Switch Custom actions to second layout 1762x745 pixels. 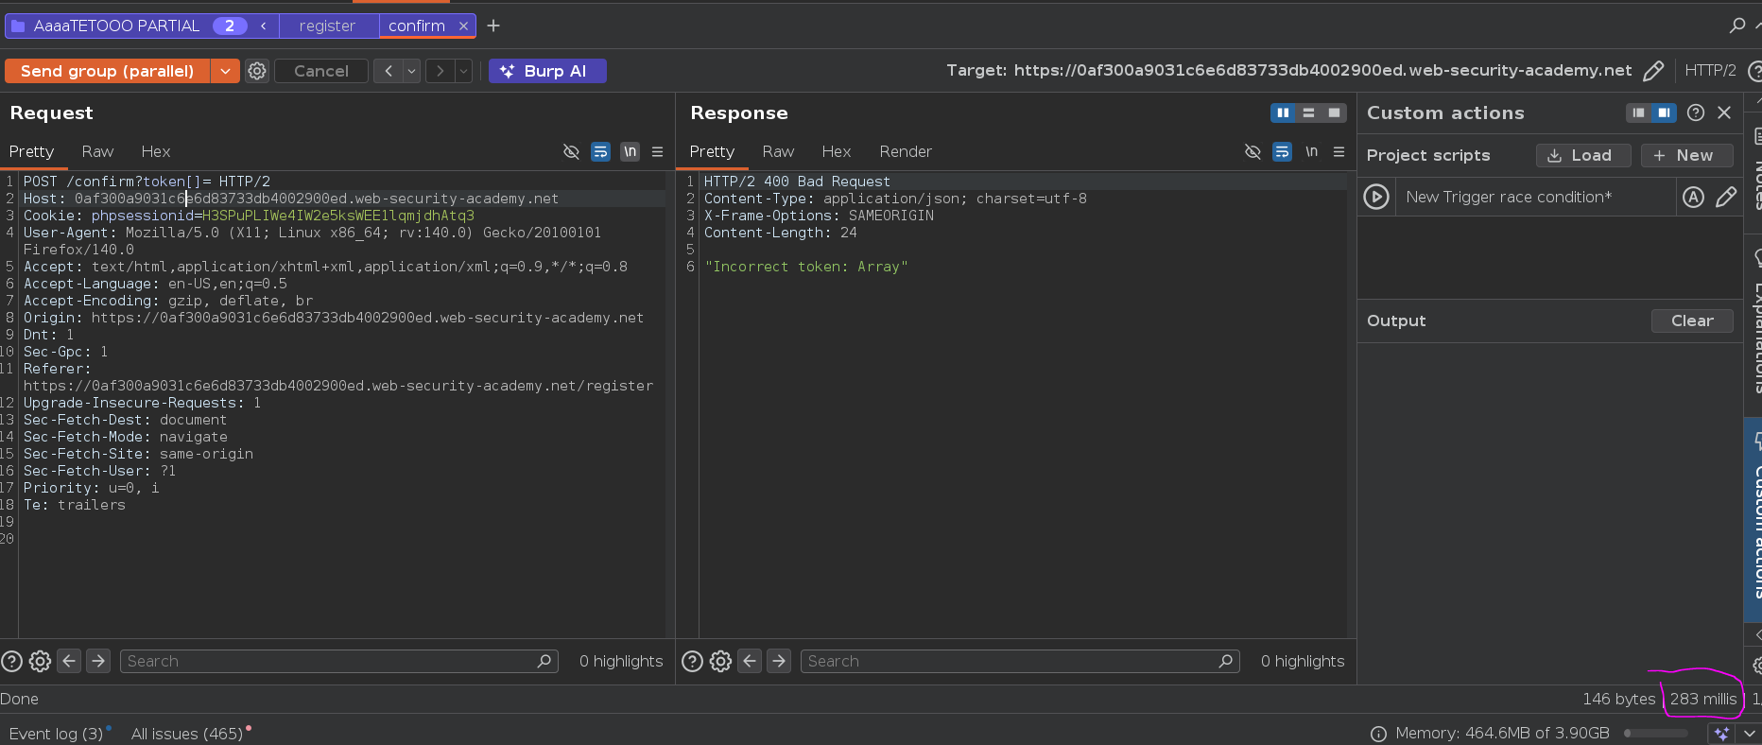tap(1664, 113)
